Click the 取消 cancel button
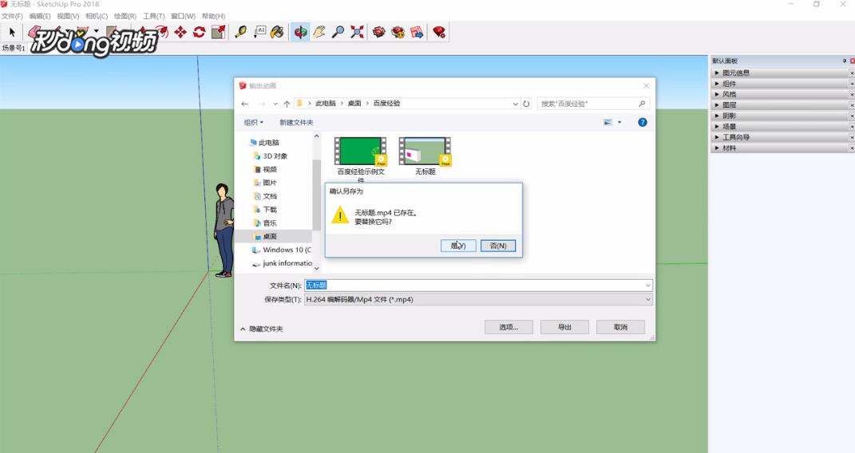Screen dimensions: 855x453 coord(620,327)
